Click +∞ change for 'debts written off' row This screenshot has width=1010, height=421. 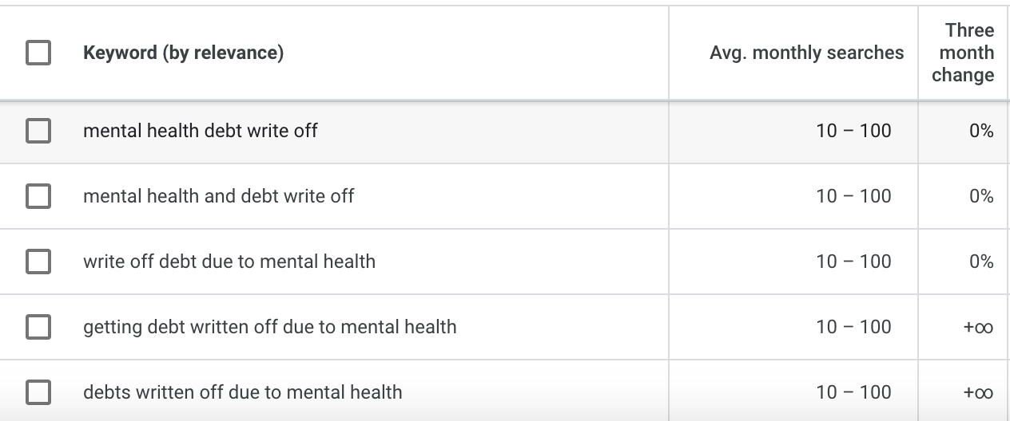978,392
